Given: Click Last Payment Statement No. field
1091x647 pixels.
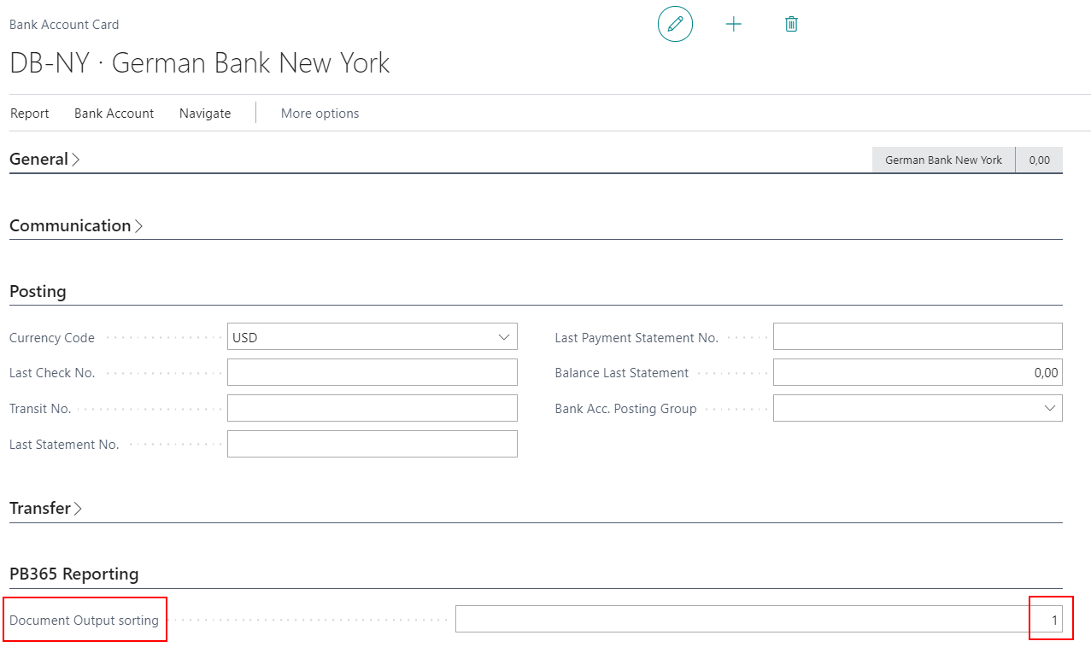Looking at the screenshot, I should pos(918,336).
